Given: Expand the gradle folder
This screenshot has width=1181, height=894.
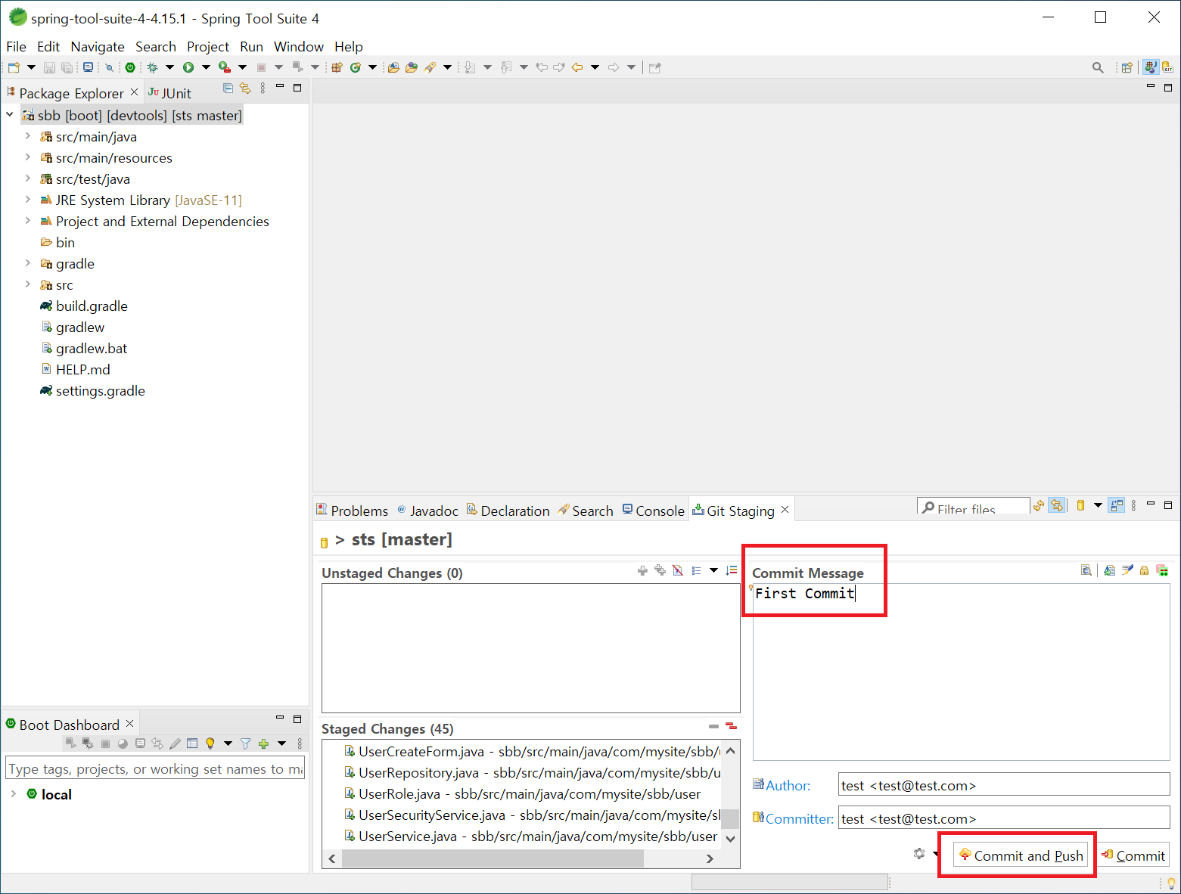Looking at the screenshot, I should click(x=28, y=263).
